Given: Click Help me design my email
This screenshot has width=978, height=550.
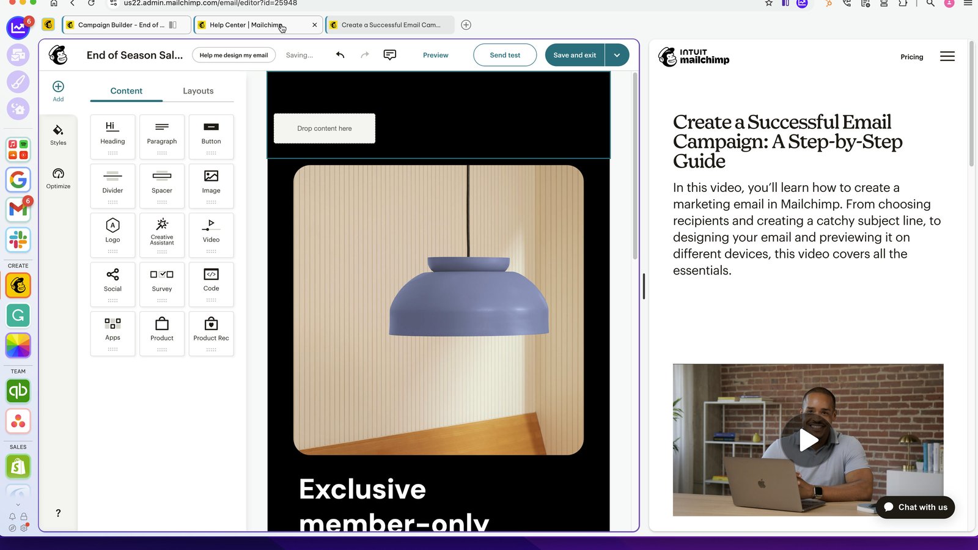Looking at the screenshot, I should [233, 55].
